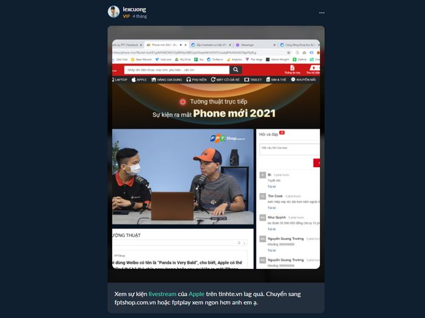
Task: Open the My Drive bookmark
Action: pos(183,59)
